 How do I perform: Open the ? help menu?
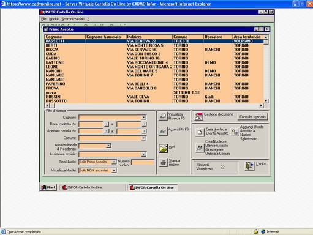(88, 19)
